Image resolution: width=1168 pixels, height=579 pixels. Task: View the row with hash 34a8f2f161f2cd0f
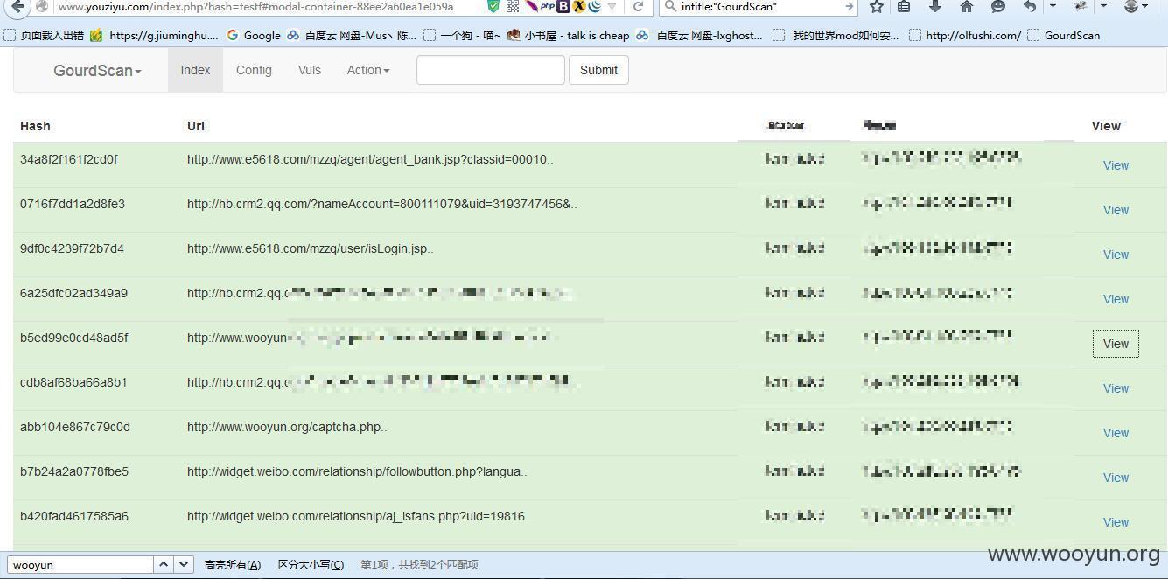(x=1116, y=165)
